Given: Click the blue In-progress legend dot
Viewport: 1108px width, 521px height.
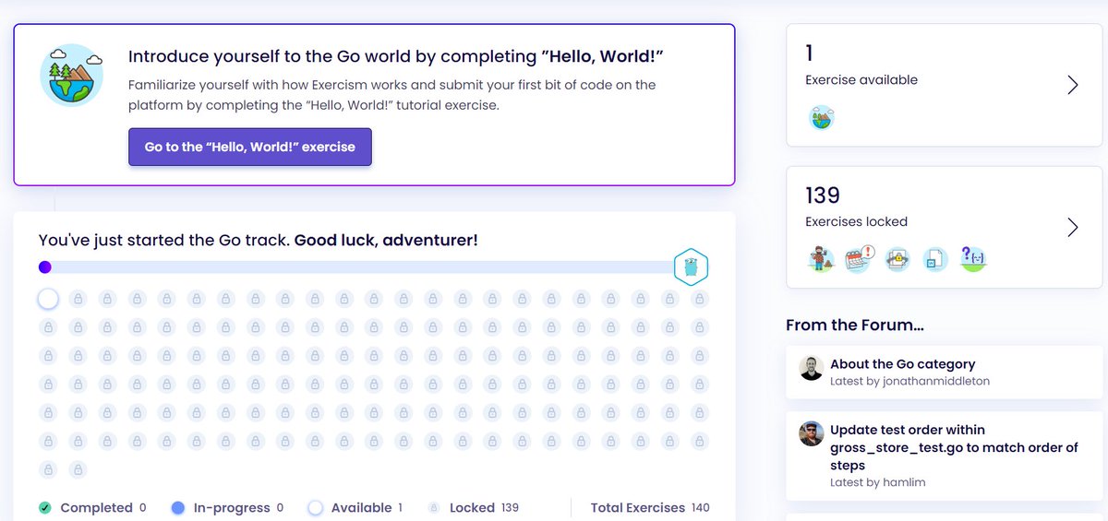Looking at the screenshot, I should coord(178,508).
